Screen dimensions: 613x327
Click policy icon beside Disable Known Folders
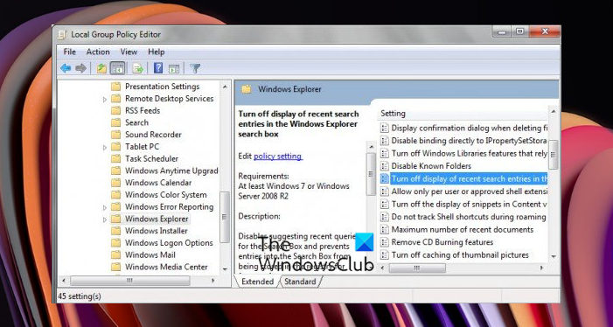(385, 165)
